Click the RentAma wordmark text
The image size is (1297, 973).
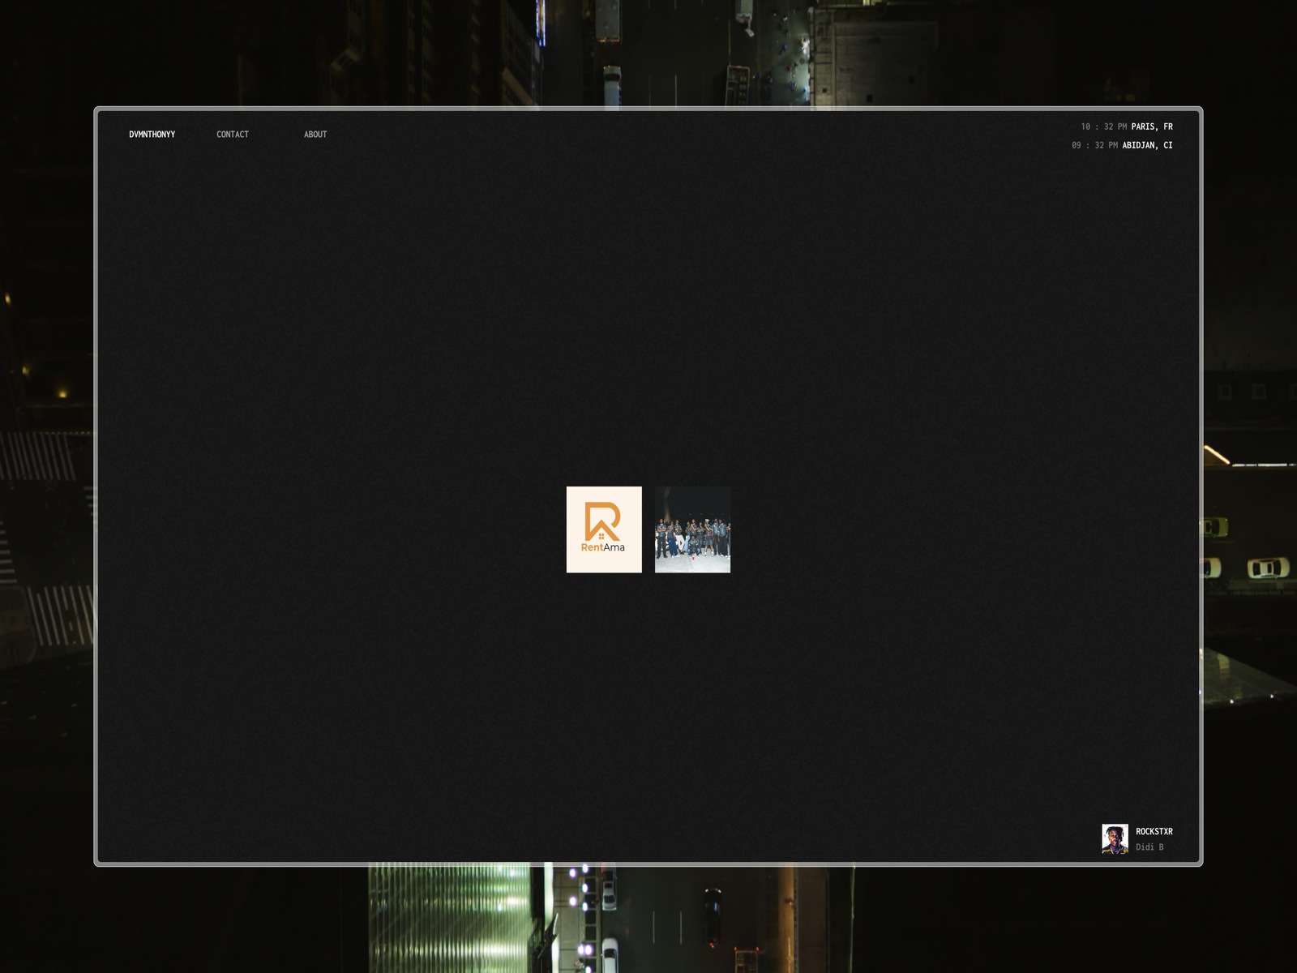tap(603, 547)
